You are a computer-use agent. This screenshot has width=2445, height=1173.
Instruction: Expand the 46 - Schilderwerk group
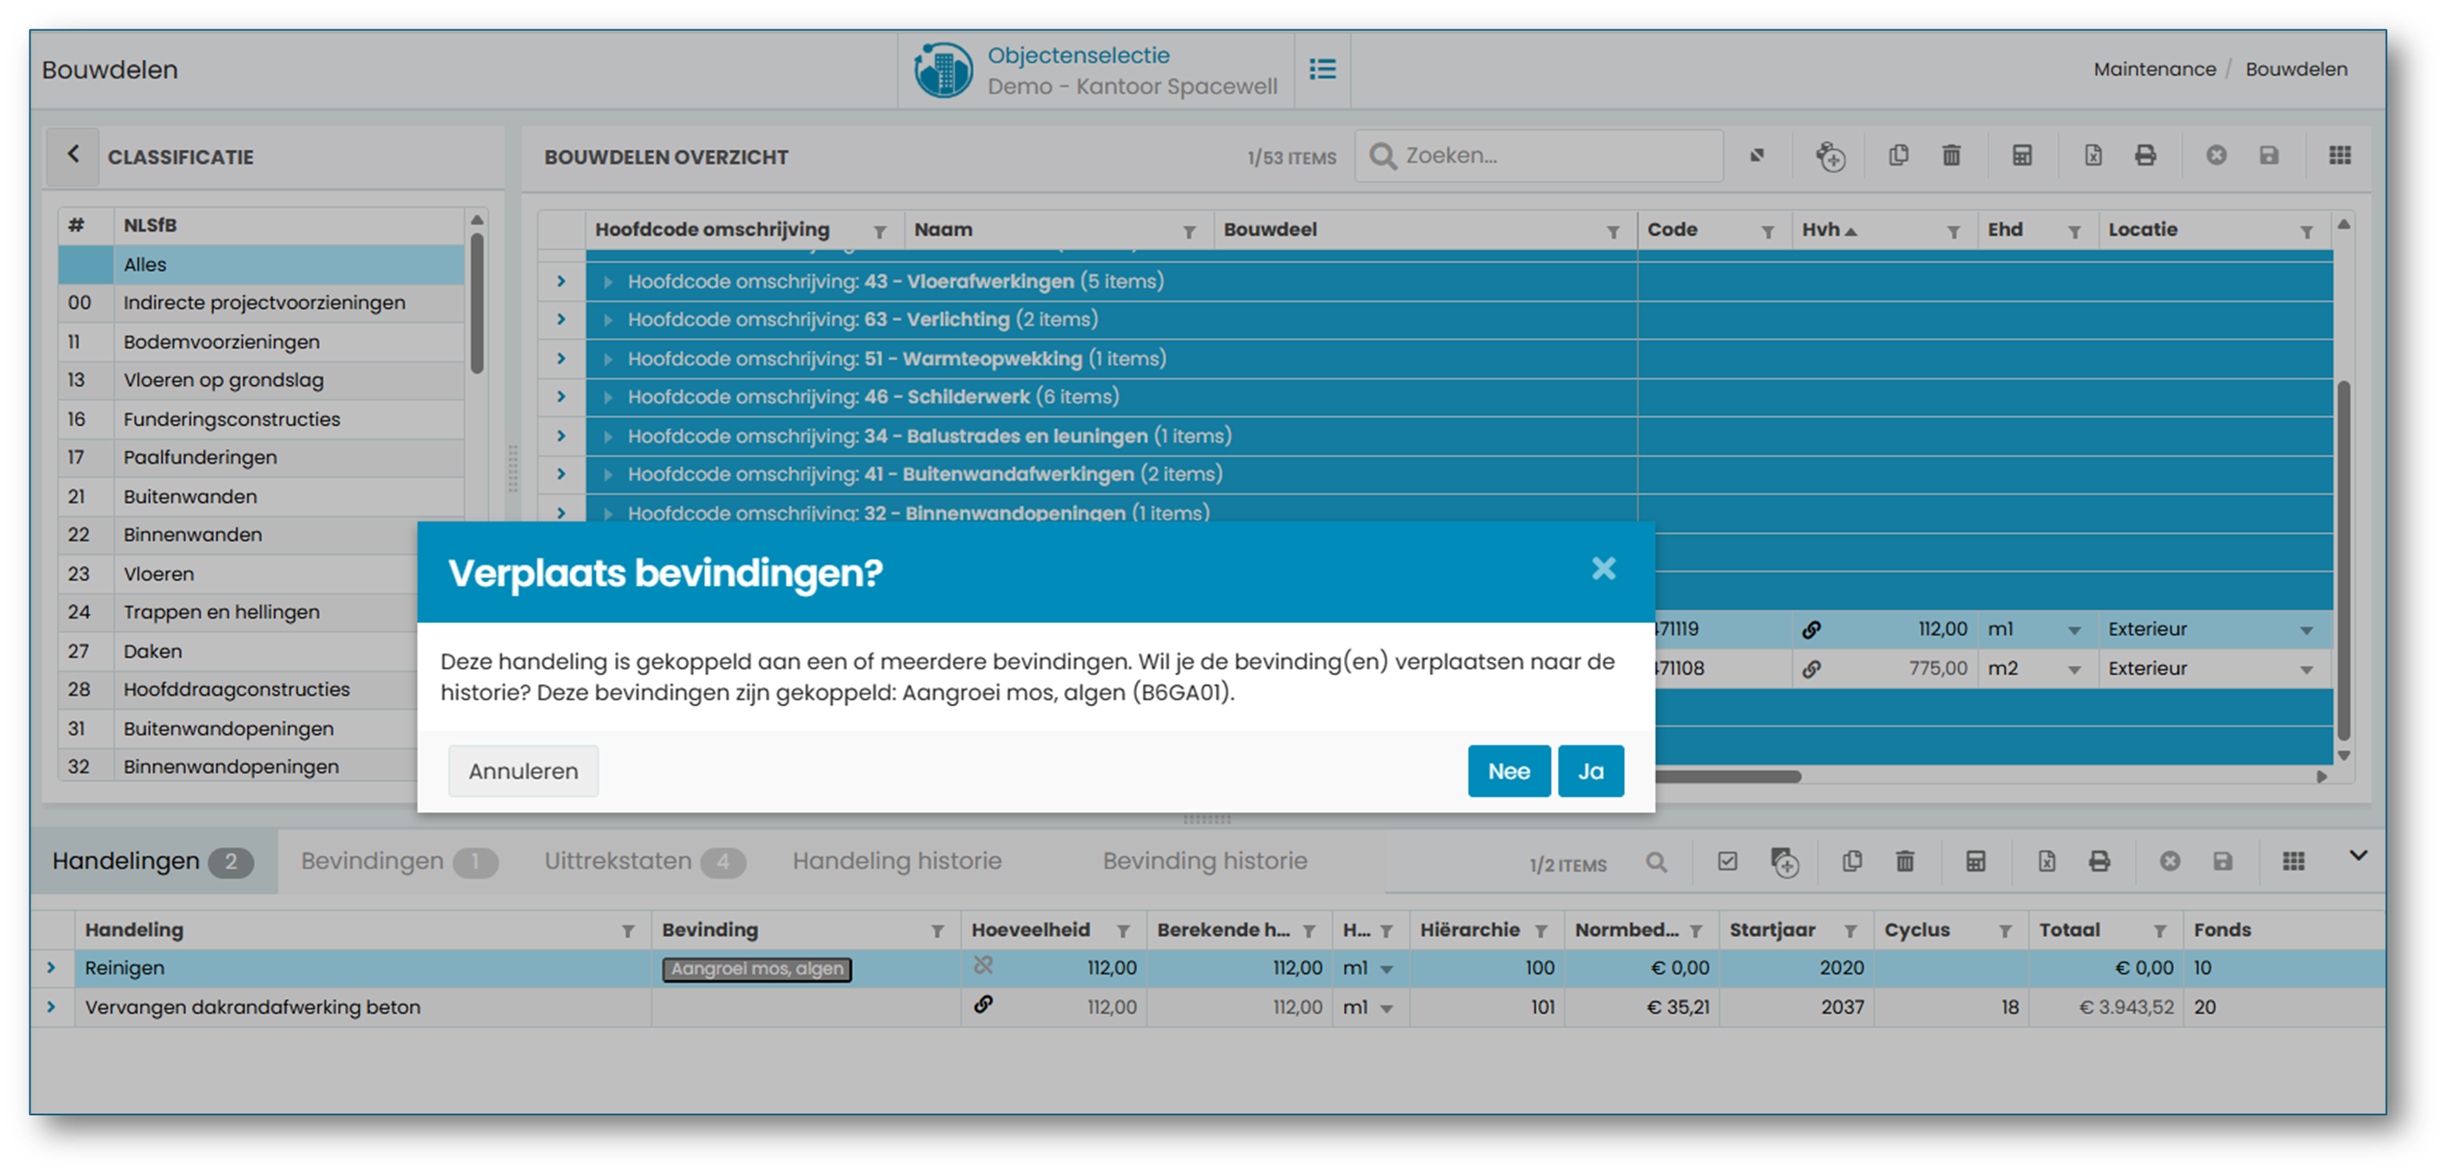[x=561, y=398]
